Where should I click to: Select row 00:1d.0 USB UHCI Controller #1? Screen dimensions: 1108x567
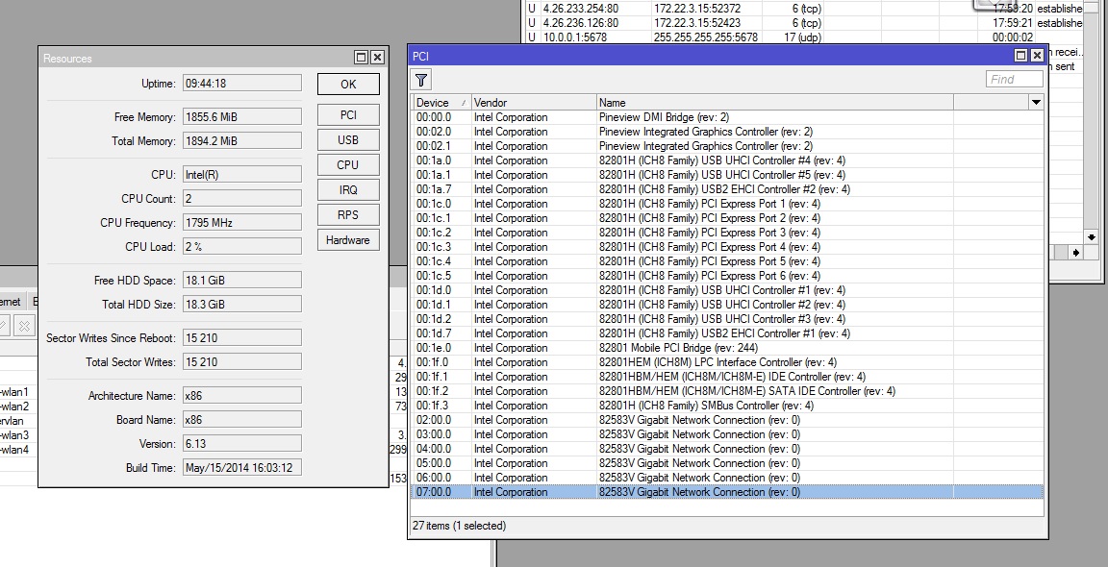click(x=728, y=290)
